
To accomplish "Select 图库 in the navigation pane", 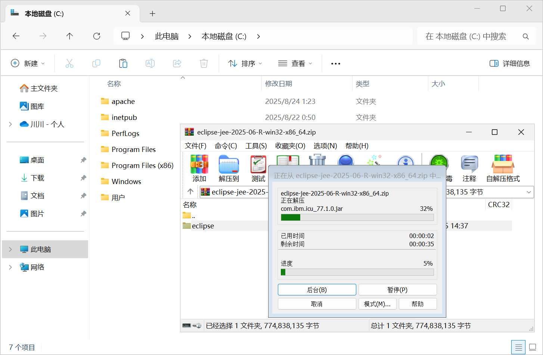I will coord(32,106).
